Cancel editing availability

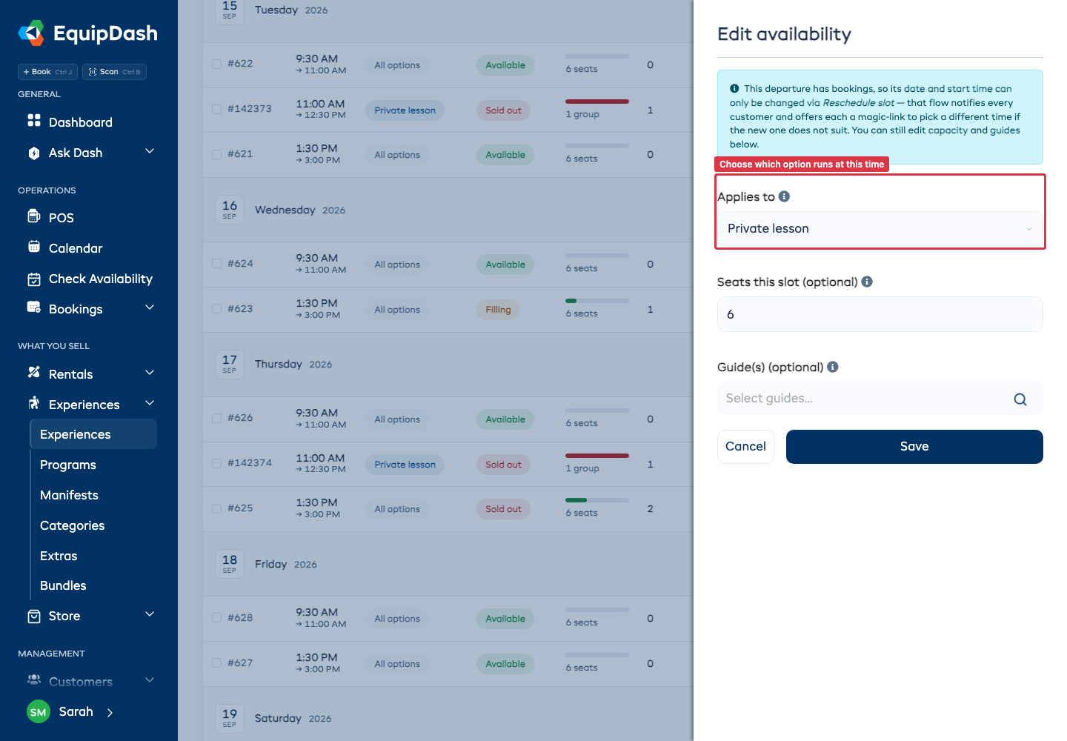pos(745,447)
